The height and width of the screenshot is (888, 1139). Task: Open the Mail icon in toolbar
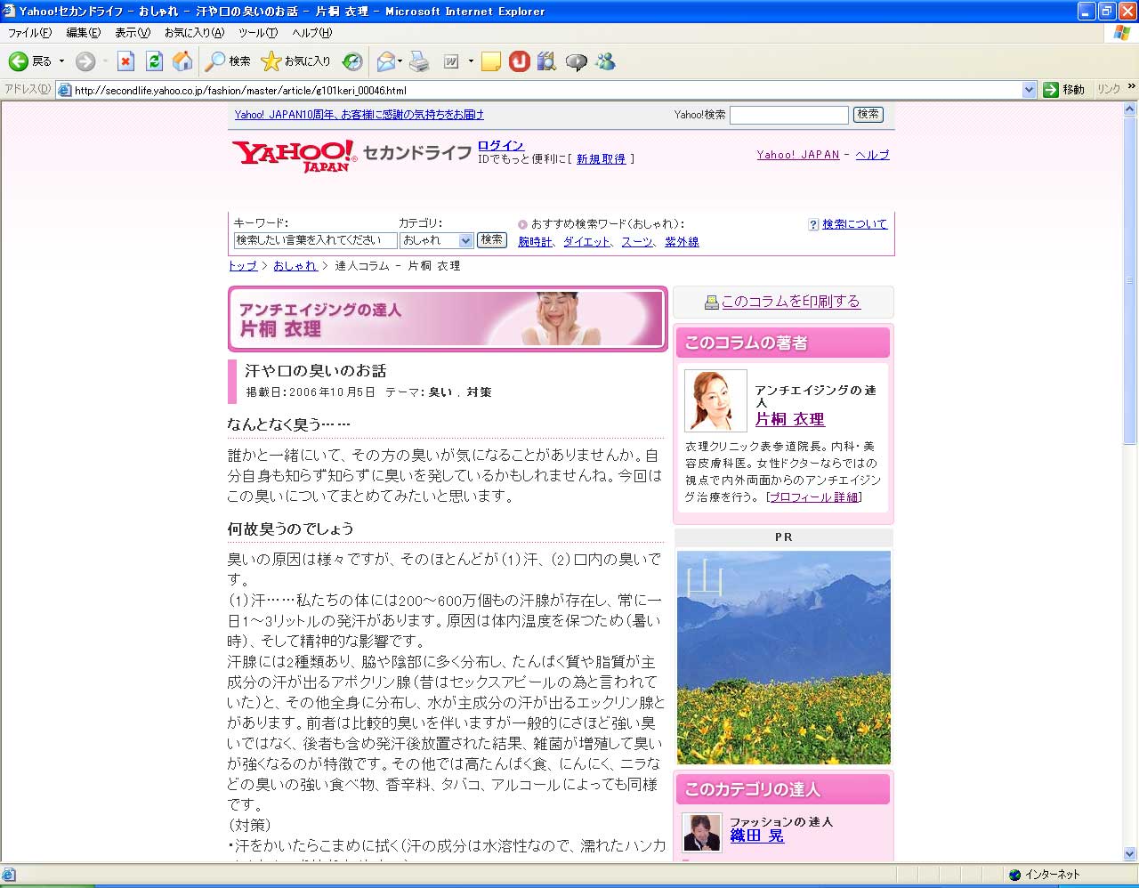pyautogui.click(x=385, y=61)
